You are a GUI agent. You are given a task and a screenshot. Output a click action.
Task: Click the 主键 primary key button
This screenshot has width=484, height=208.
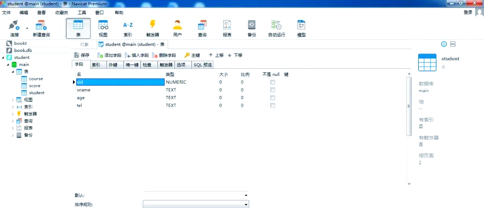192,55
